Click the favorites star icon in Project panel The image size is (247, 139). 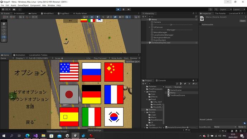189,84
